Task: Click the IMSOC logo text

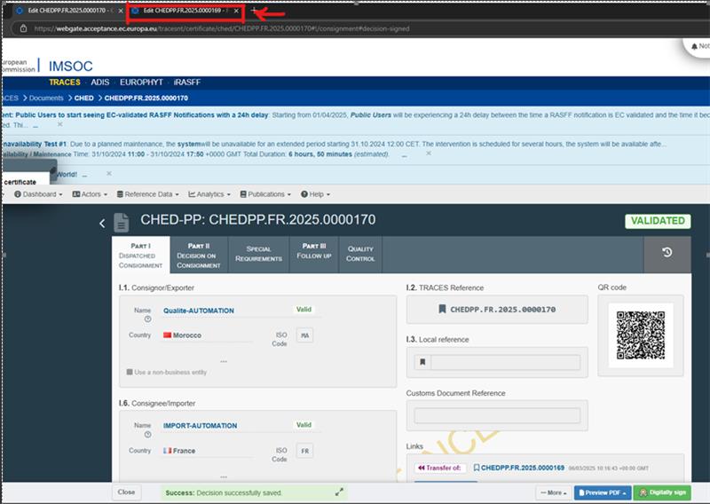Action: [x=71, y=67]
